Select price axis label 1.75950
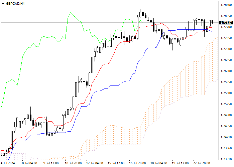Screen dimensions: 234x167 (x=226, y=82)
